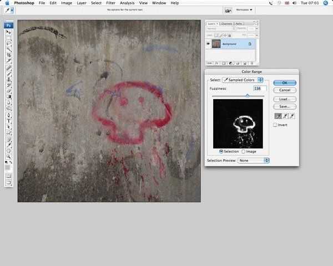Click OK in Color Range dialog
This screenshot has width=333, height=266.
[x=284, y=83]
